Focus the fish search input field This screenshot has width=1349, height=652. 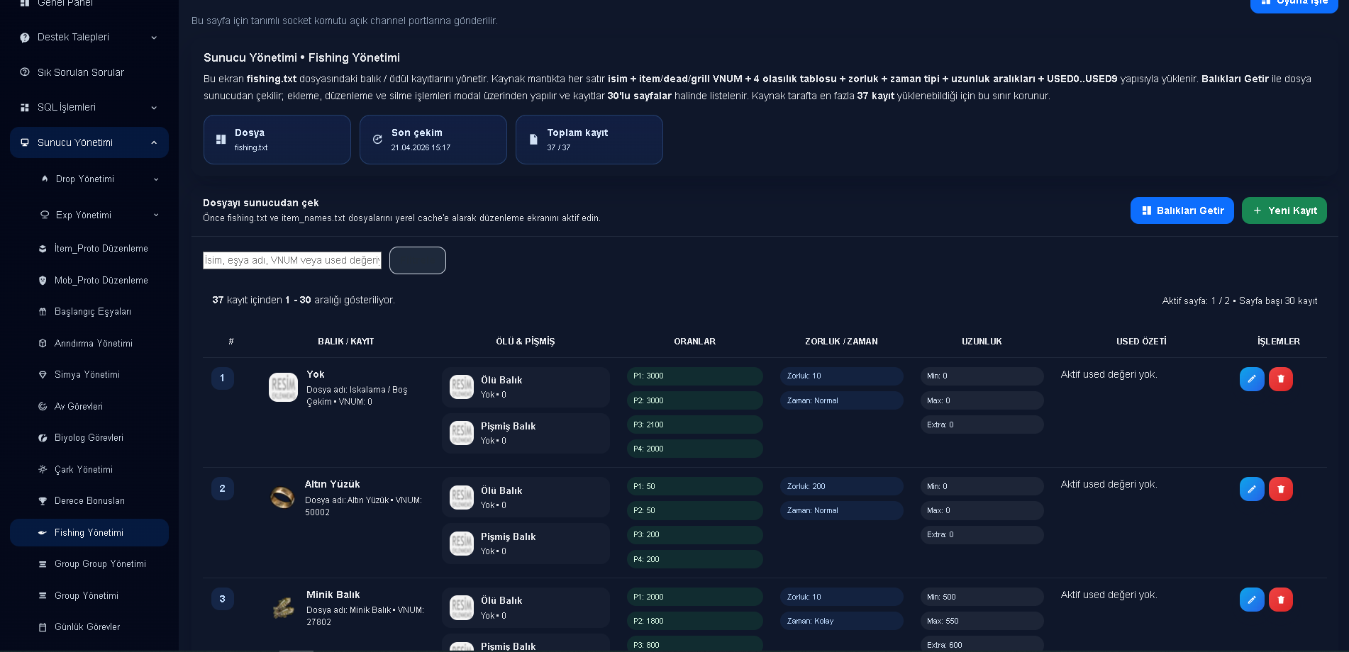click(x=292, y=260)
